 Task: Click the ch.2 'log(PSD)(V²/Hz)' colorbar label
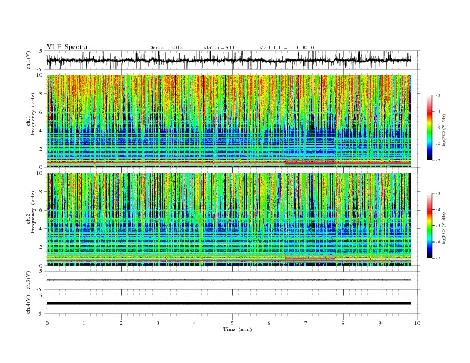click(x=444, y=228)
